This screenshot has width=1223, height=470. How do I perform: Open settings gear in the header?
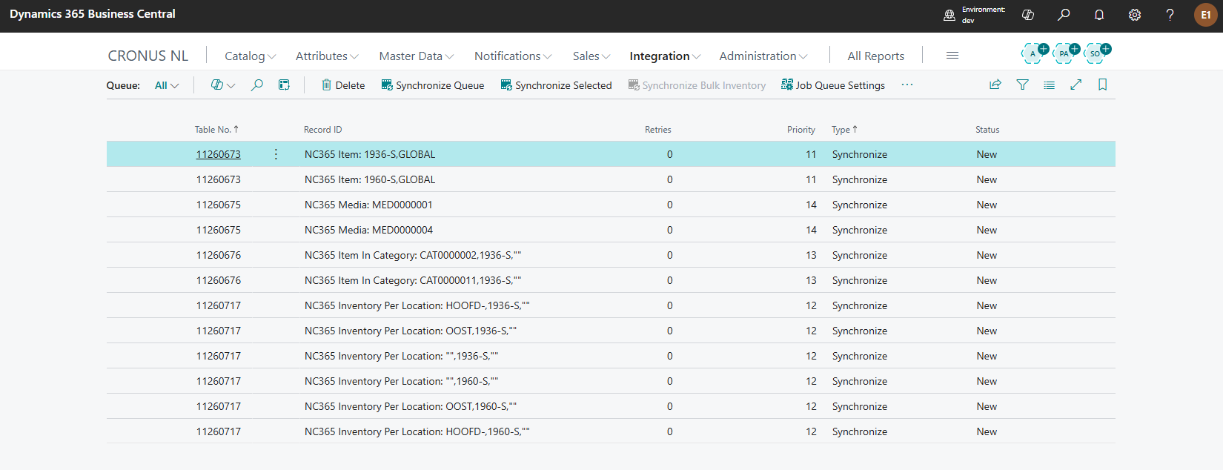tap(1134, 15)
